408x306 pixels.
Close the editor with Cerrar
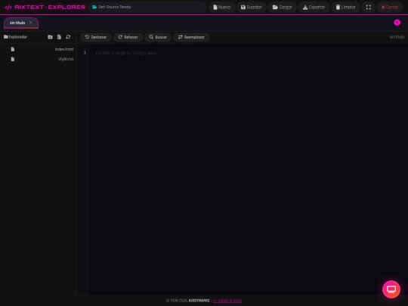(390, 8)
